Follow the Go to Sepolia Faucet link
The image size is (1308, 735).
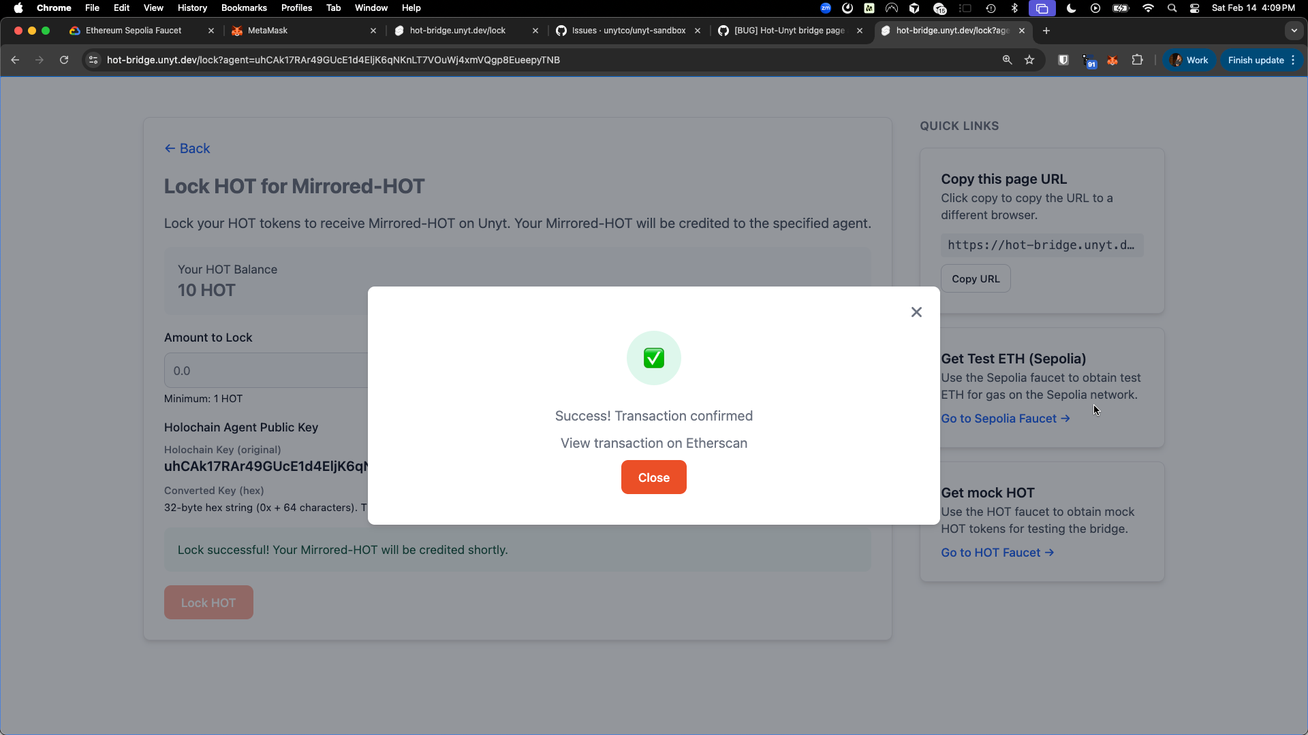pyautogui.click(x=1005, y=418)
